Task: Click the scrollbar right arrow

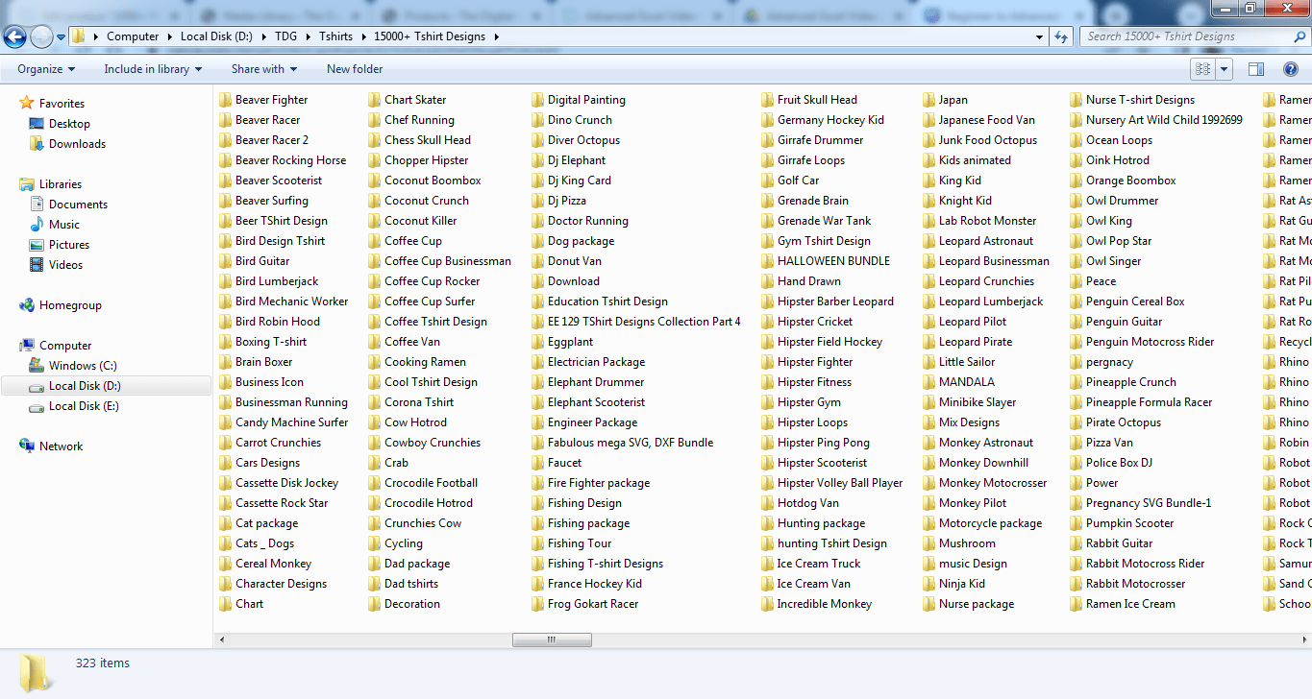Action: (x=1304, y=639)
